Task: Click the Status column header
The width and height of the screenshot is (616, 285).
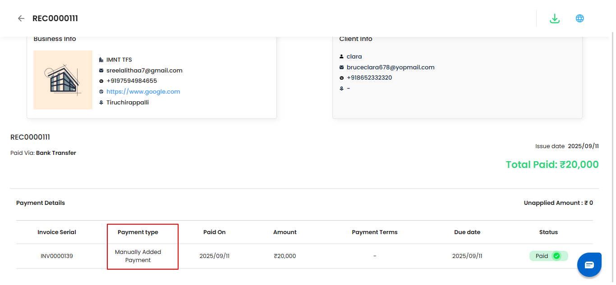Action: [548, 232]
